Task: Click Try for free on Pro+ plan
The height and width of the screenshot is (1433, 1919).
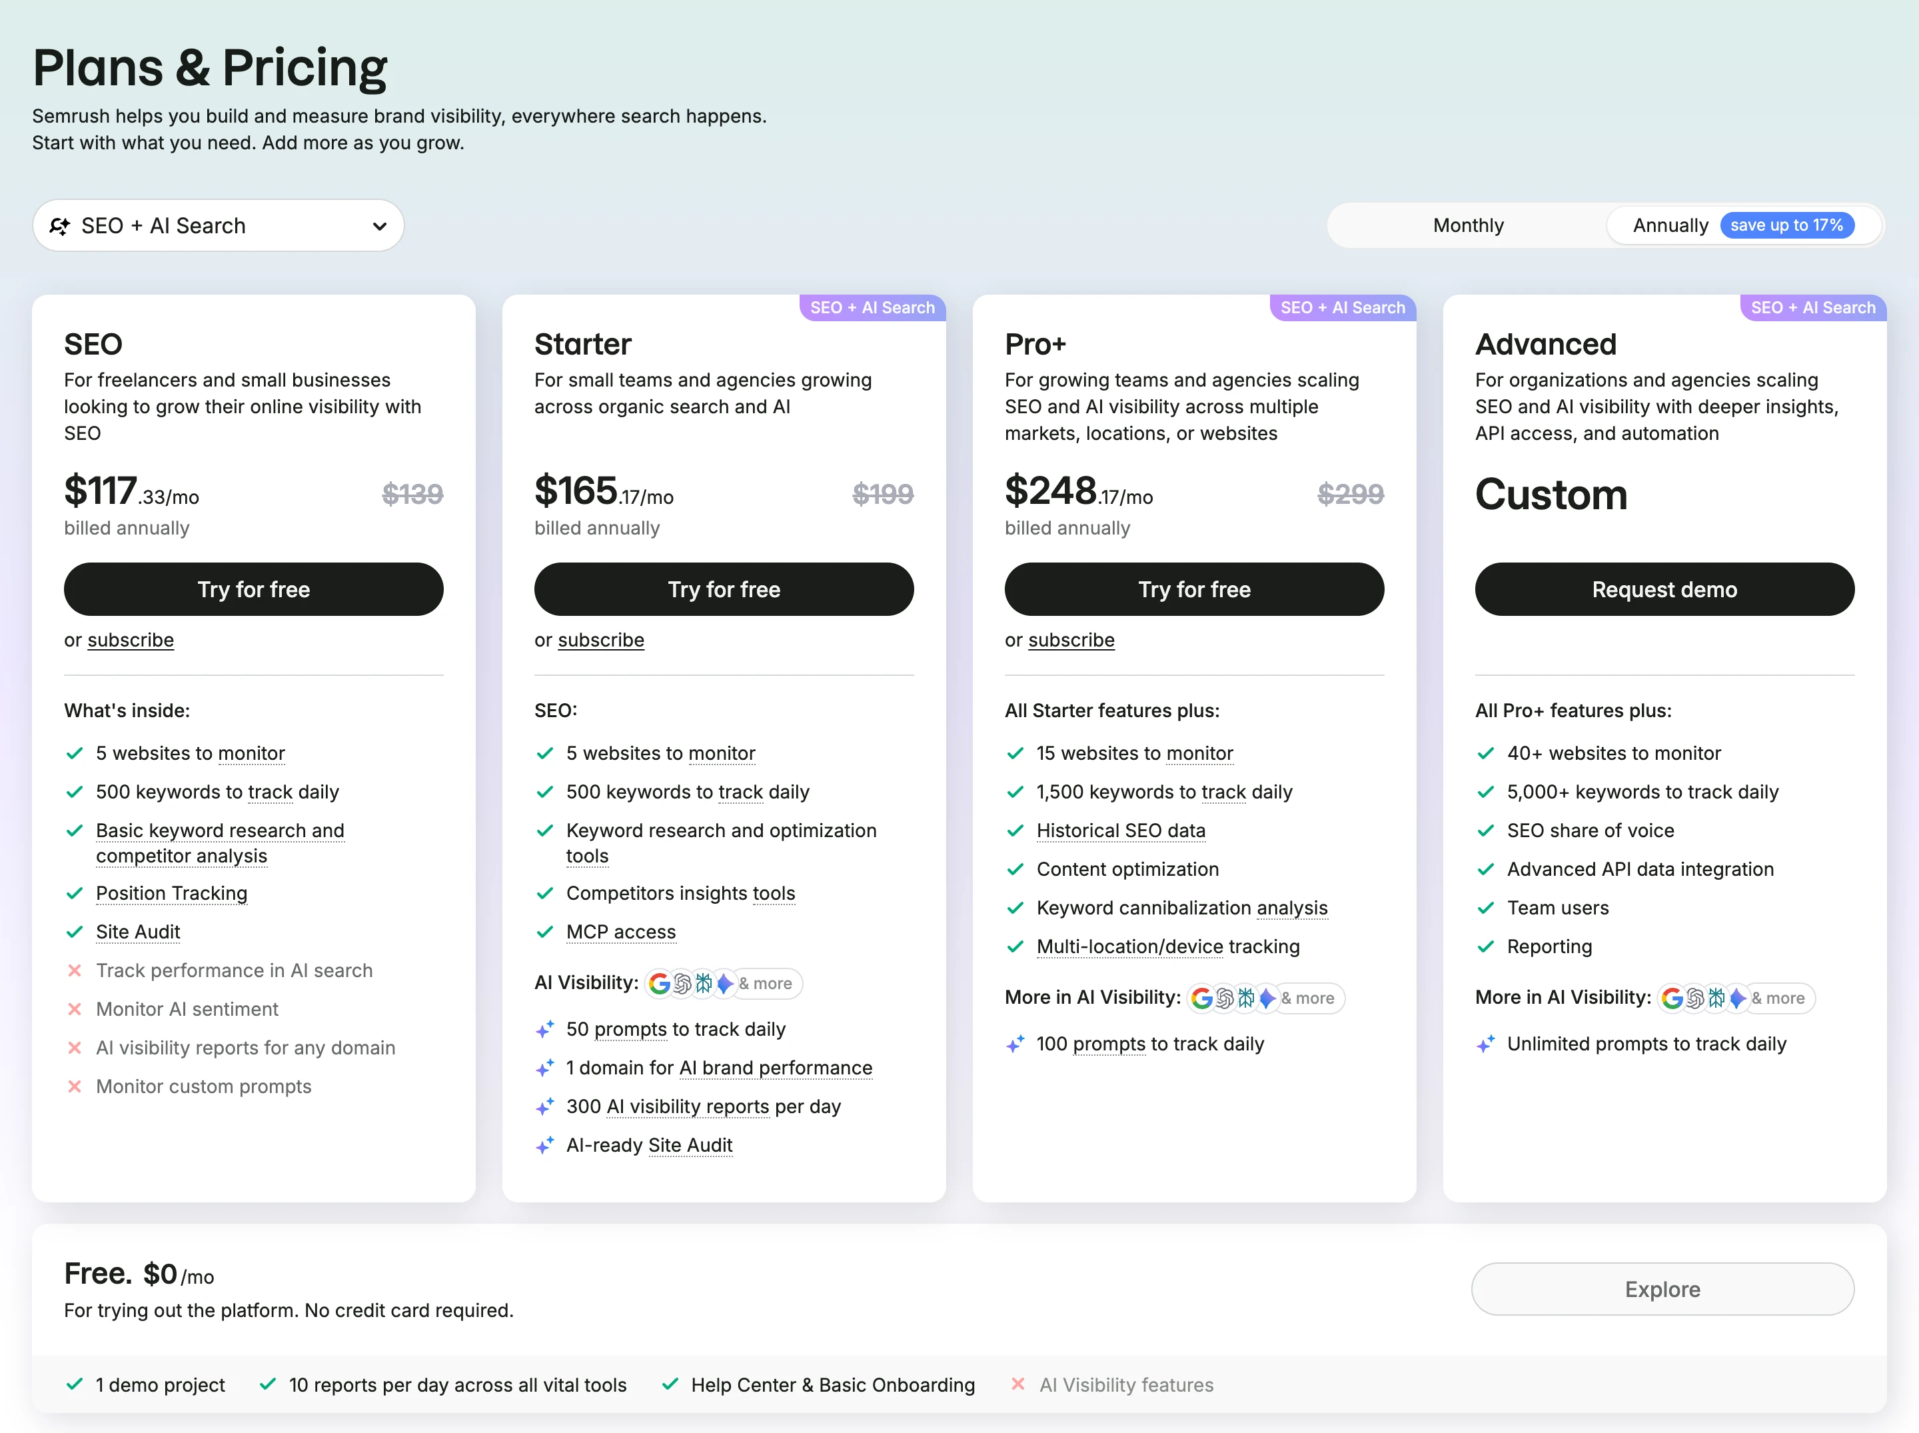Action: (1194, 589)
